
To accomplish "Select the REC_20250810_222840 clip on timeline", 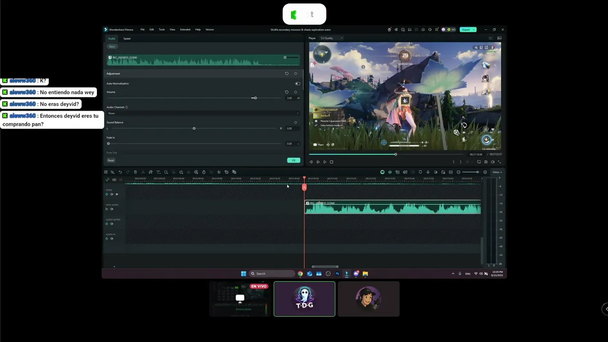I will click(393, 207).
